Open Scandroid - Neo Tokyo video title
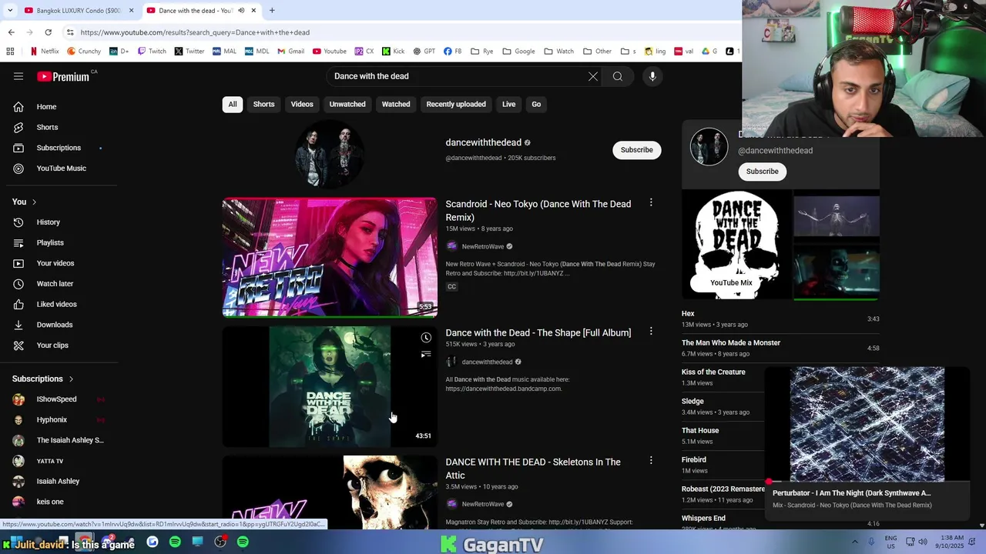The height and width of the screenshot is (554, 986). [x=538, y=210]
